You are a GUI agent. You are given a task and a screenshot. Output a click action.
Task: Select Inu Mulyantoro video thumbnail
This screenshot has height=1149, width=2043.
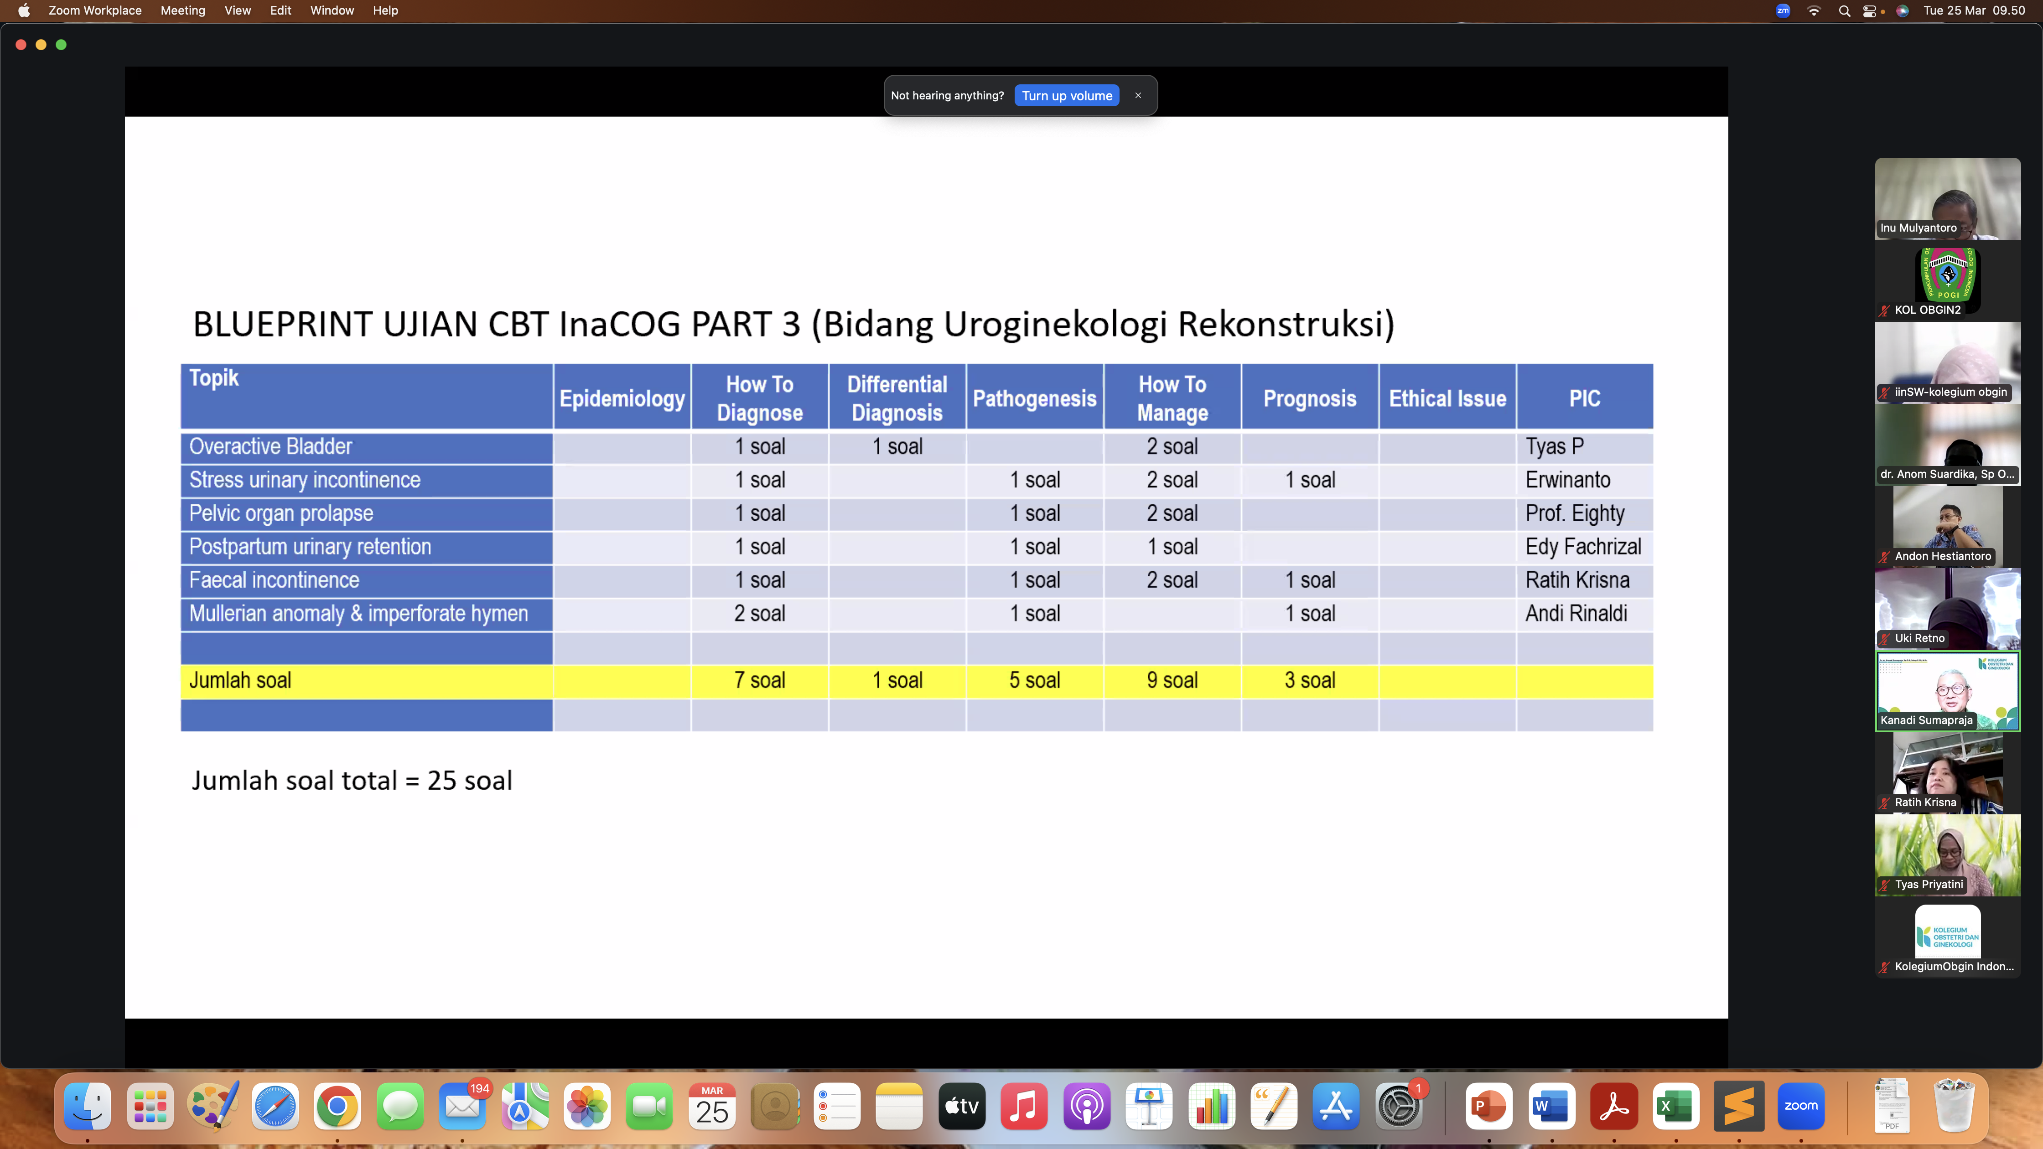(1947, 198)
